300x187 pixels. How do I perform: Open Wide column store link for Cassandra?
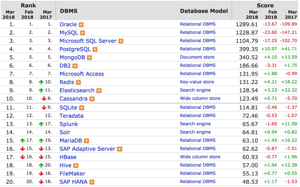tap(200, 98)
